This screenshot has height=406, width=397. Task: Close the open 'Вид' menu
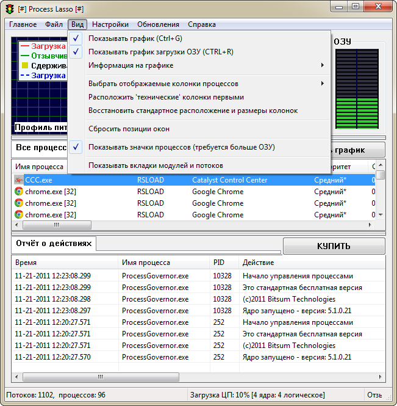[x=77, y=24]
